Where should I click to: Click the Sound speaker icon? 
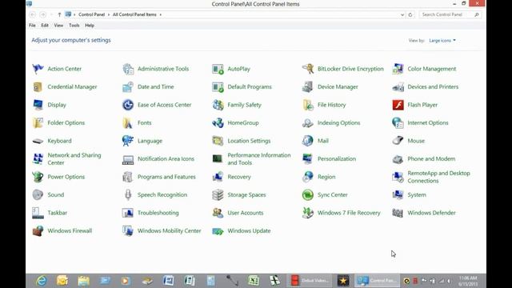point(38,194)
